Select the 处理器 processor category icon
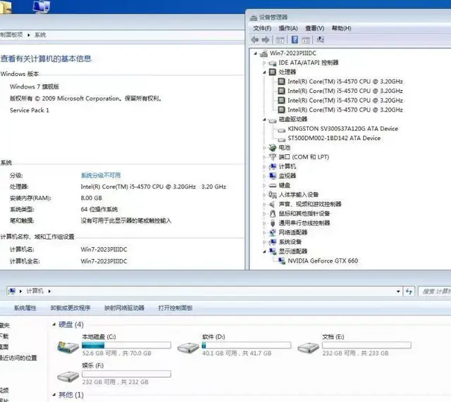The width and height of the screenshot is (451, 402). click(273, 72)
